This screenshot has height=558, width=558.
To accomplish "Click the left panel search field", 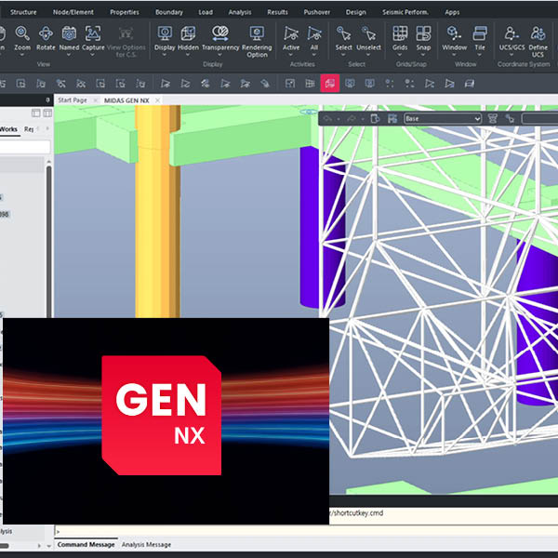I will [x=25, y=147].
